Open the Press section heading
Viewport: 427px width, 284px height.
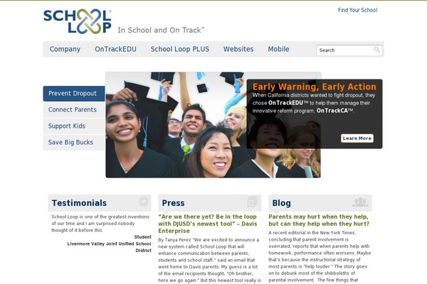173,203
